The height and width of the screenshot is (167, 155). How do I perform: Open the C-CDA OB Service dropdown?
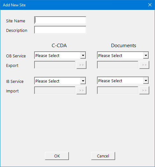coord(60,55)
